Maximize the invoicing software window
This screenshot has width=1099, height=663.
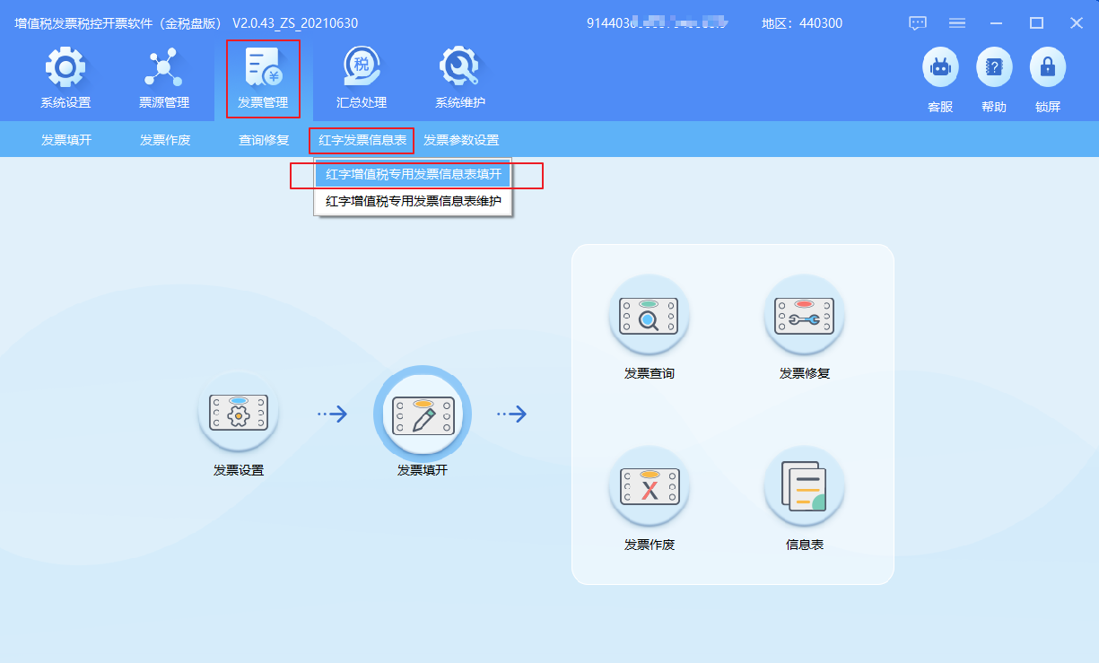tap(1036, 23)
